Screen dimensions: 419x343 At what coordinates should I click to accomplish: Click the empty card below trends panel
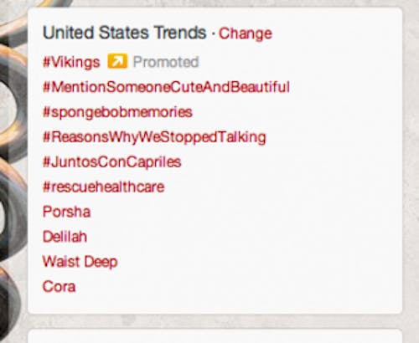coord(215,336)
